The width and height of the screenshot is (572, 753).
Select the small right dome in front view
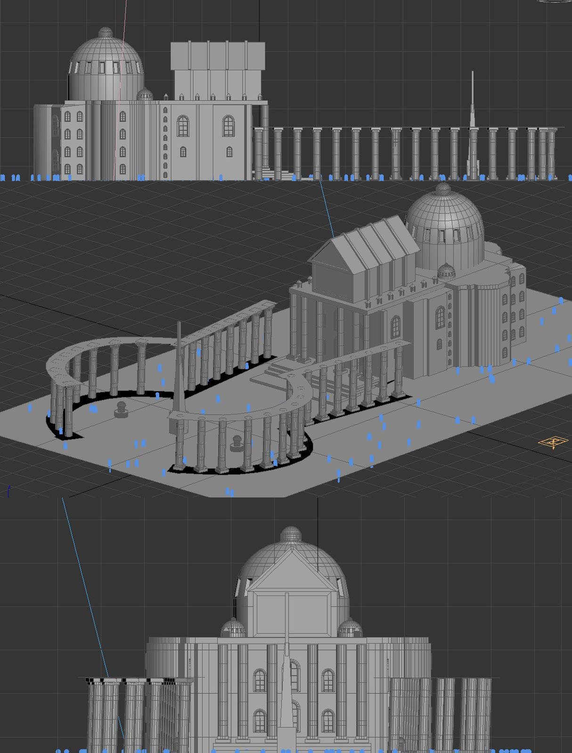coord(350,629)
